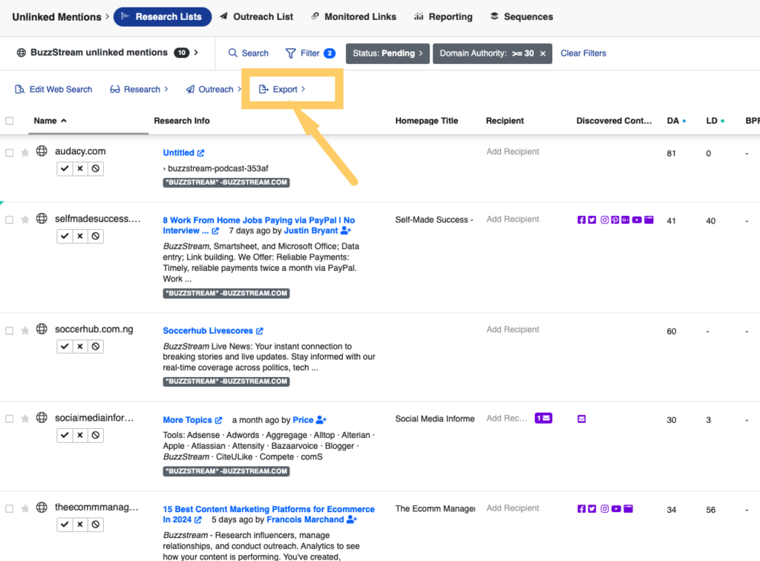
Task: Check the checkbox for audacy.com row
Action: tap(10, 152)
